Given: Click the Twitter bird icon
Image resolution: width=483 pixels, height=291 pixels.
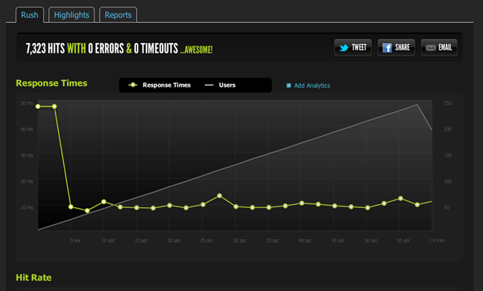Looking at the screenshot, I should click(344, 48).
